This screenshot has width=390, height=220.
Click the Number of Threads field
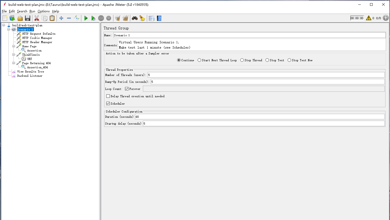pos(266,75)
